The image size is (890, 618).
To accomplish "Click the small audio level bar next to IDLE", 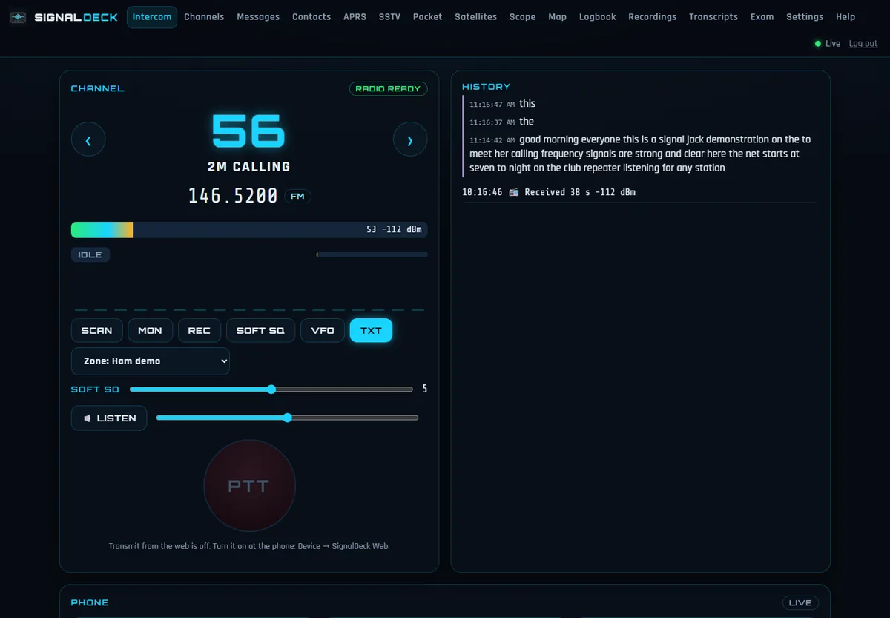I will (372, 254).
